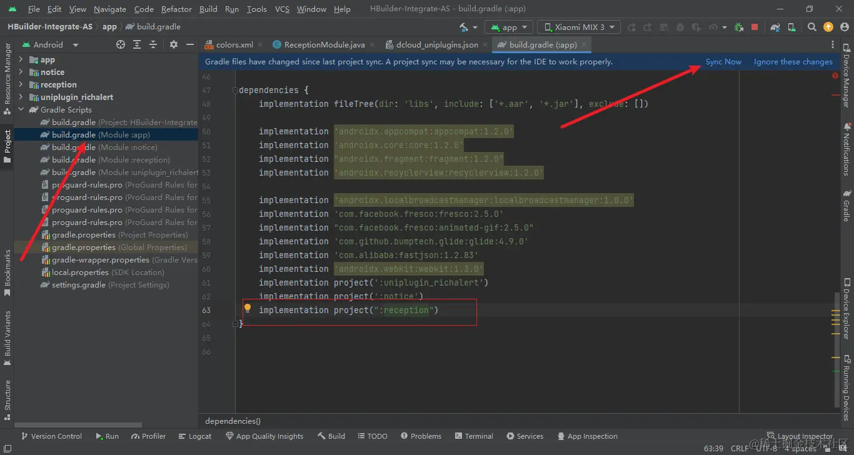Image resolution: width=854 pixels, height=455 pixels.
Task: Collapse the Gradle Scripts node
Action: pyautogui.click(x=21, y=109)
